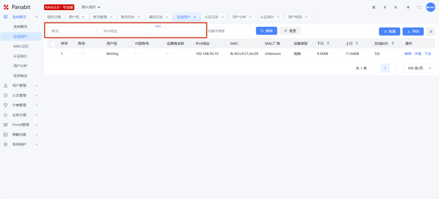The height and width of the screenshot is (199, 439).
Task: Click the lightning bolt icon in header
Action: 385,7
